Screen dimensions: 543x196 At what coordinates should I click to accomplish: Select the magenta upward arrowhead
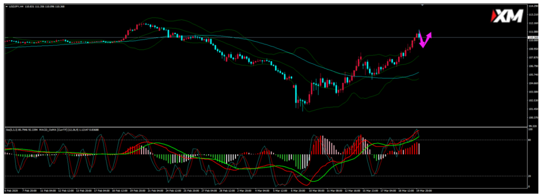[x=429, y=35]
